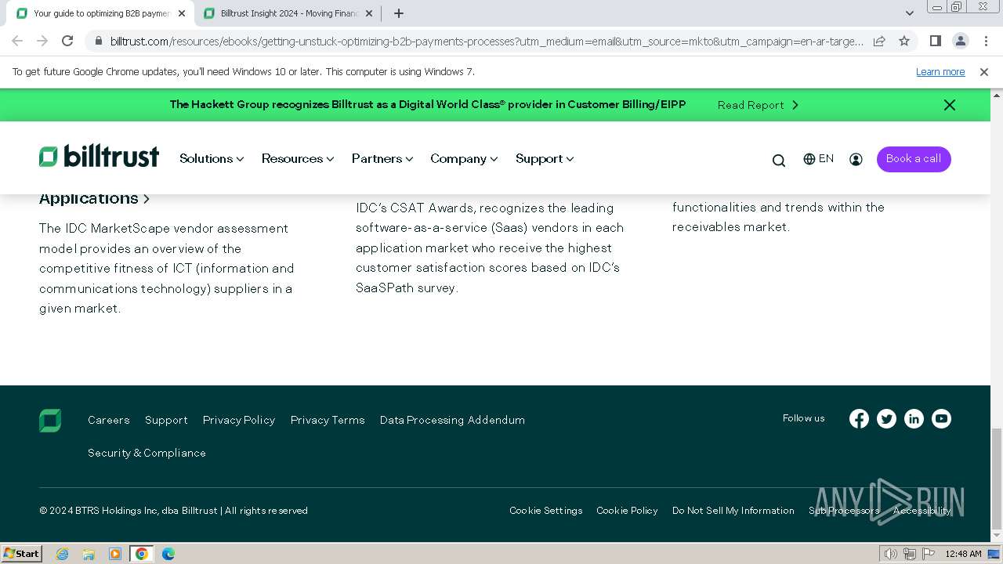
Task: Close the Chrome update notification bar
Action: 984,72
